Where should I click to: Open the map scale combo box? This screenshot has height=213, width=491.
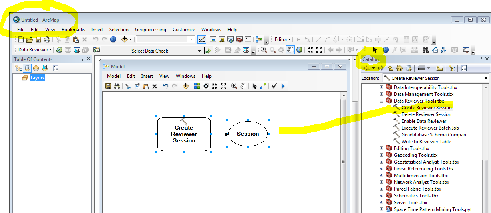click(192, 39)
